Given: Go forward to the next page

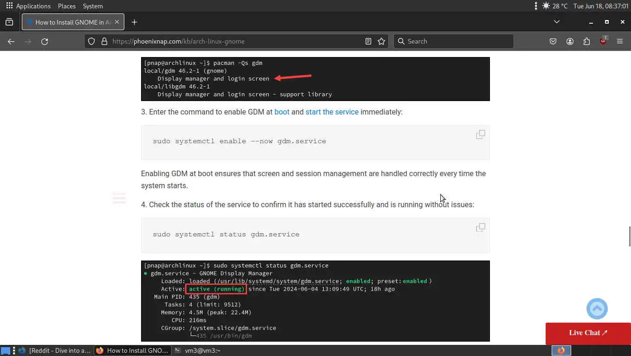Looking at the screenshot, I should point(28,41).
